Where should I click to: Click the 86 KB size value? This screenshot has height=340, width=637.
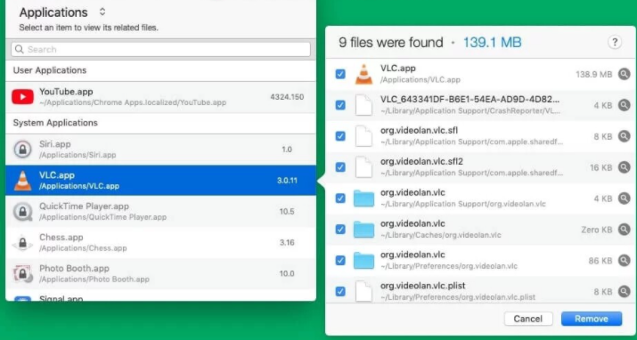pyautogui.click(x=600, y=261)
